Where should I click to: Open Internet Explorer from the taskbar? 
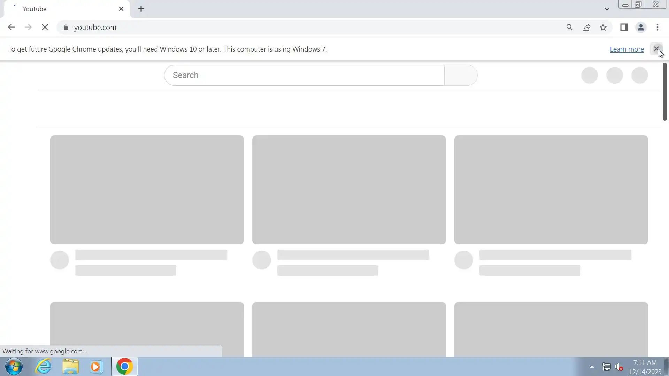43,367
